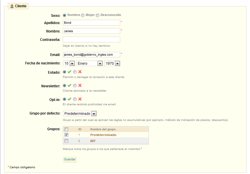Screen dimensions: 250x174
Task: Click into the Contraseña password field
Action: (91, 39)
